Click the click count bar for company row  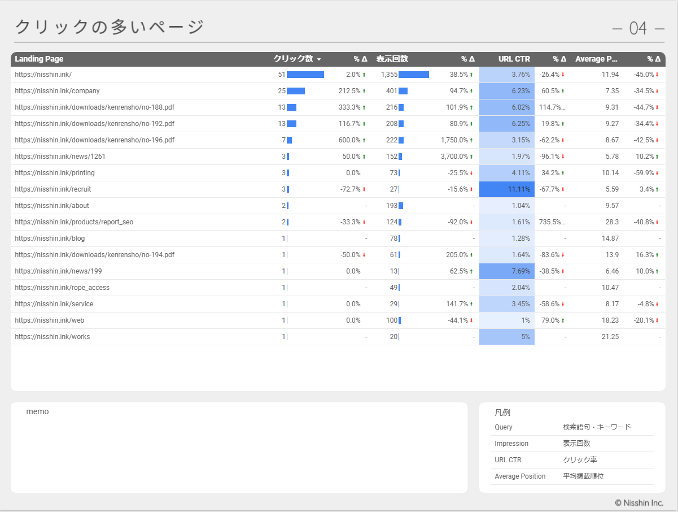click(x=296, y=91)
